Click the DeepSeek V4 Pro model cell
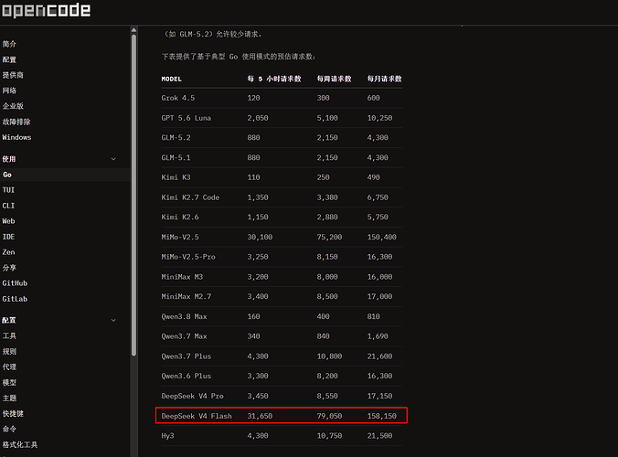The height and width of the screenshot is (457, 618). pyautogui.click(x=192, y=397)
